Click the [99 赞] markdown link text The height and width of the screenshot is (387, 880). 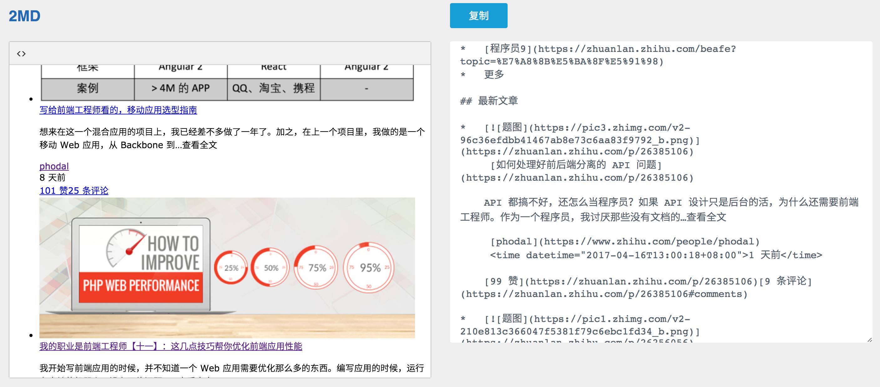point(622,282)
